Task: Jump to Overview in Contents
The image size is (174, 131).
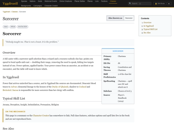Action: [147, 23]
